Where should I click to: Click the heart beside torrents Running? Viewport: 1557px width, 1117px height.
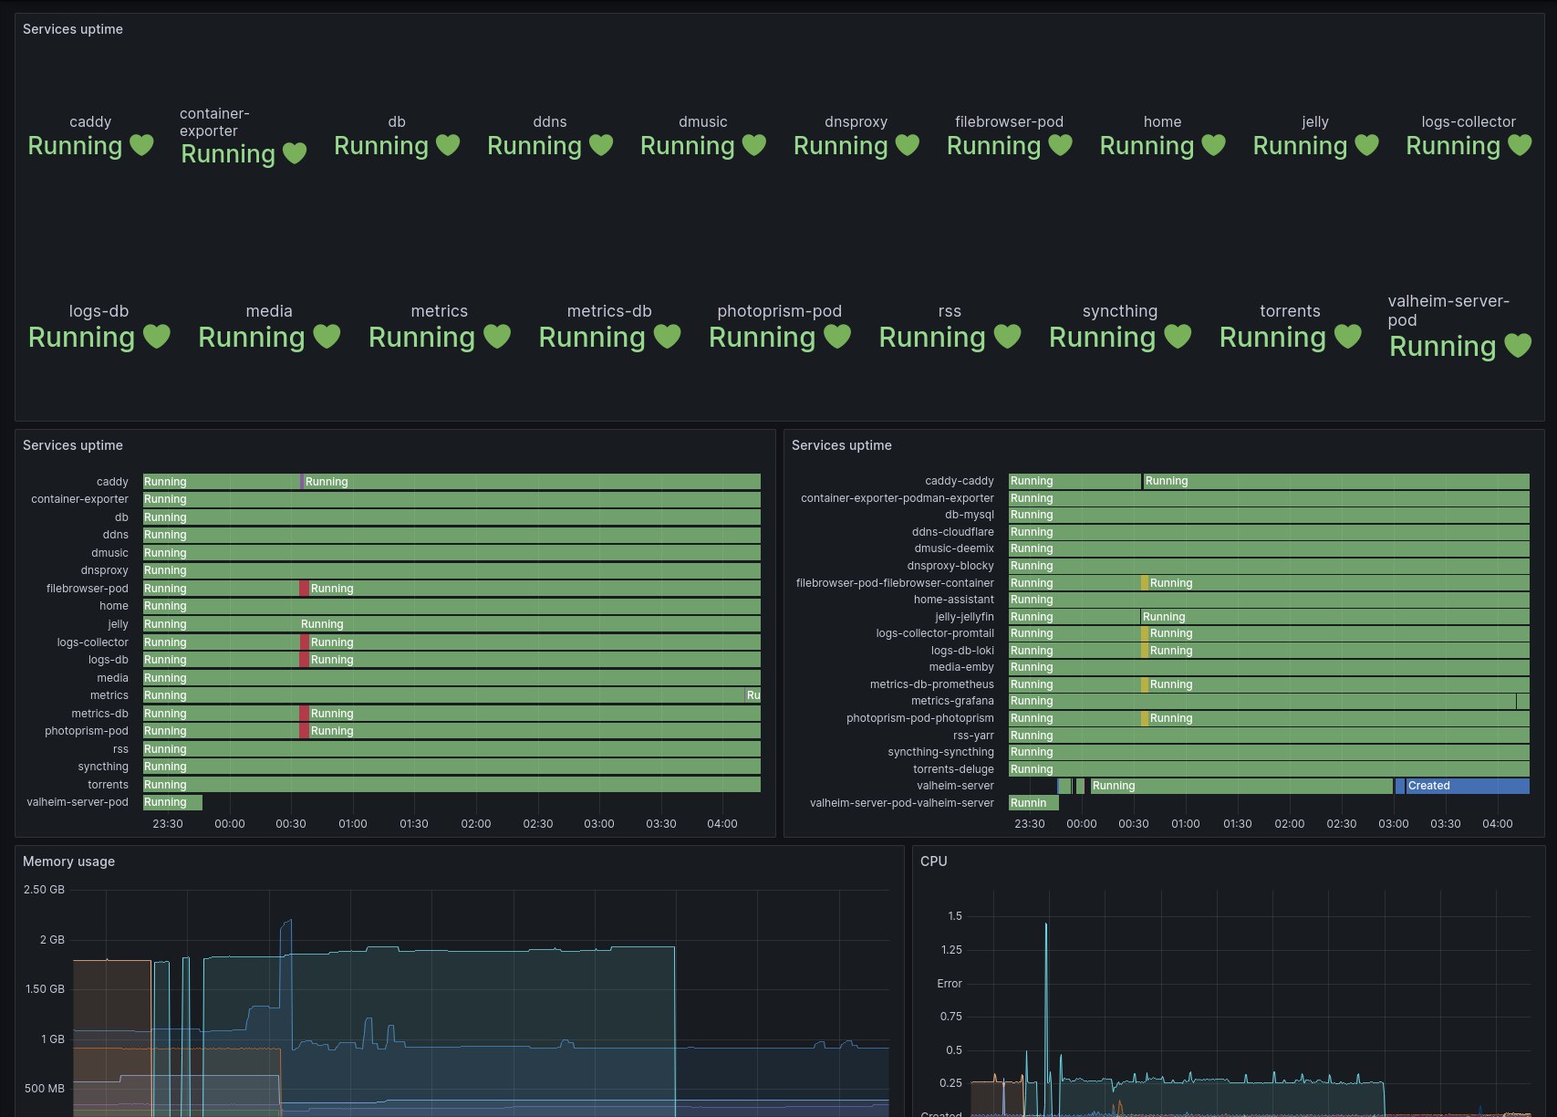point(1348,337)
